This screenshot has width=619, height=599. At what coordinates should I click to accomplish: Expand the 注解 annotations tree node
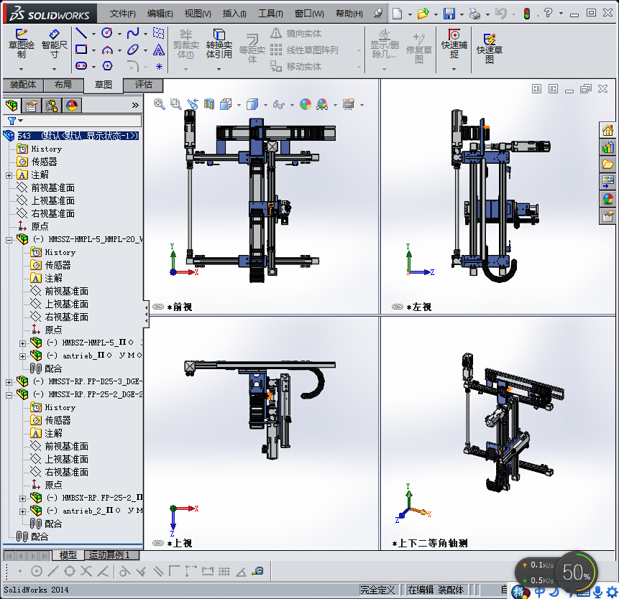9,175
